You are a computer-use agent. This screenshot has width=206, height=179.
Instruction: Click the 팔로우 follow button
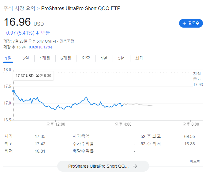pyautogui.click(x=191, y=23)
